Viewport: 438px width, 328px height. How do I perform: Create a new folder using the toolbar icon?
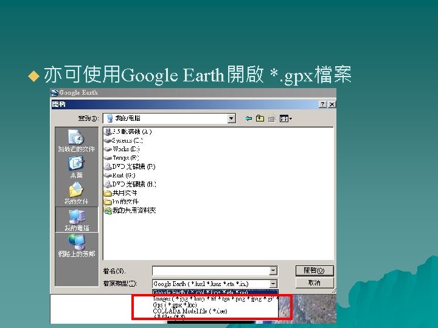[272, 118]
